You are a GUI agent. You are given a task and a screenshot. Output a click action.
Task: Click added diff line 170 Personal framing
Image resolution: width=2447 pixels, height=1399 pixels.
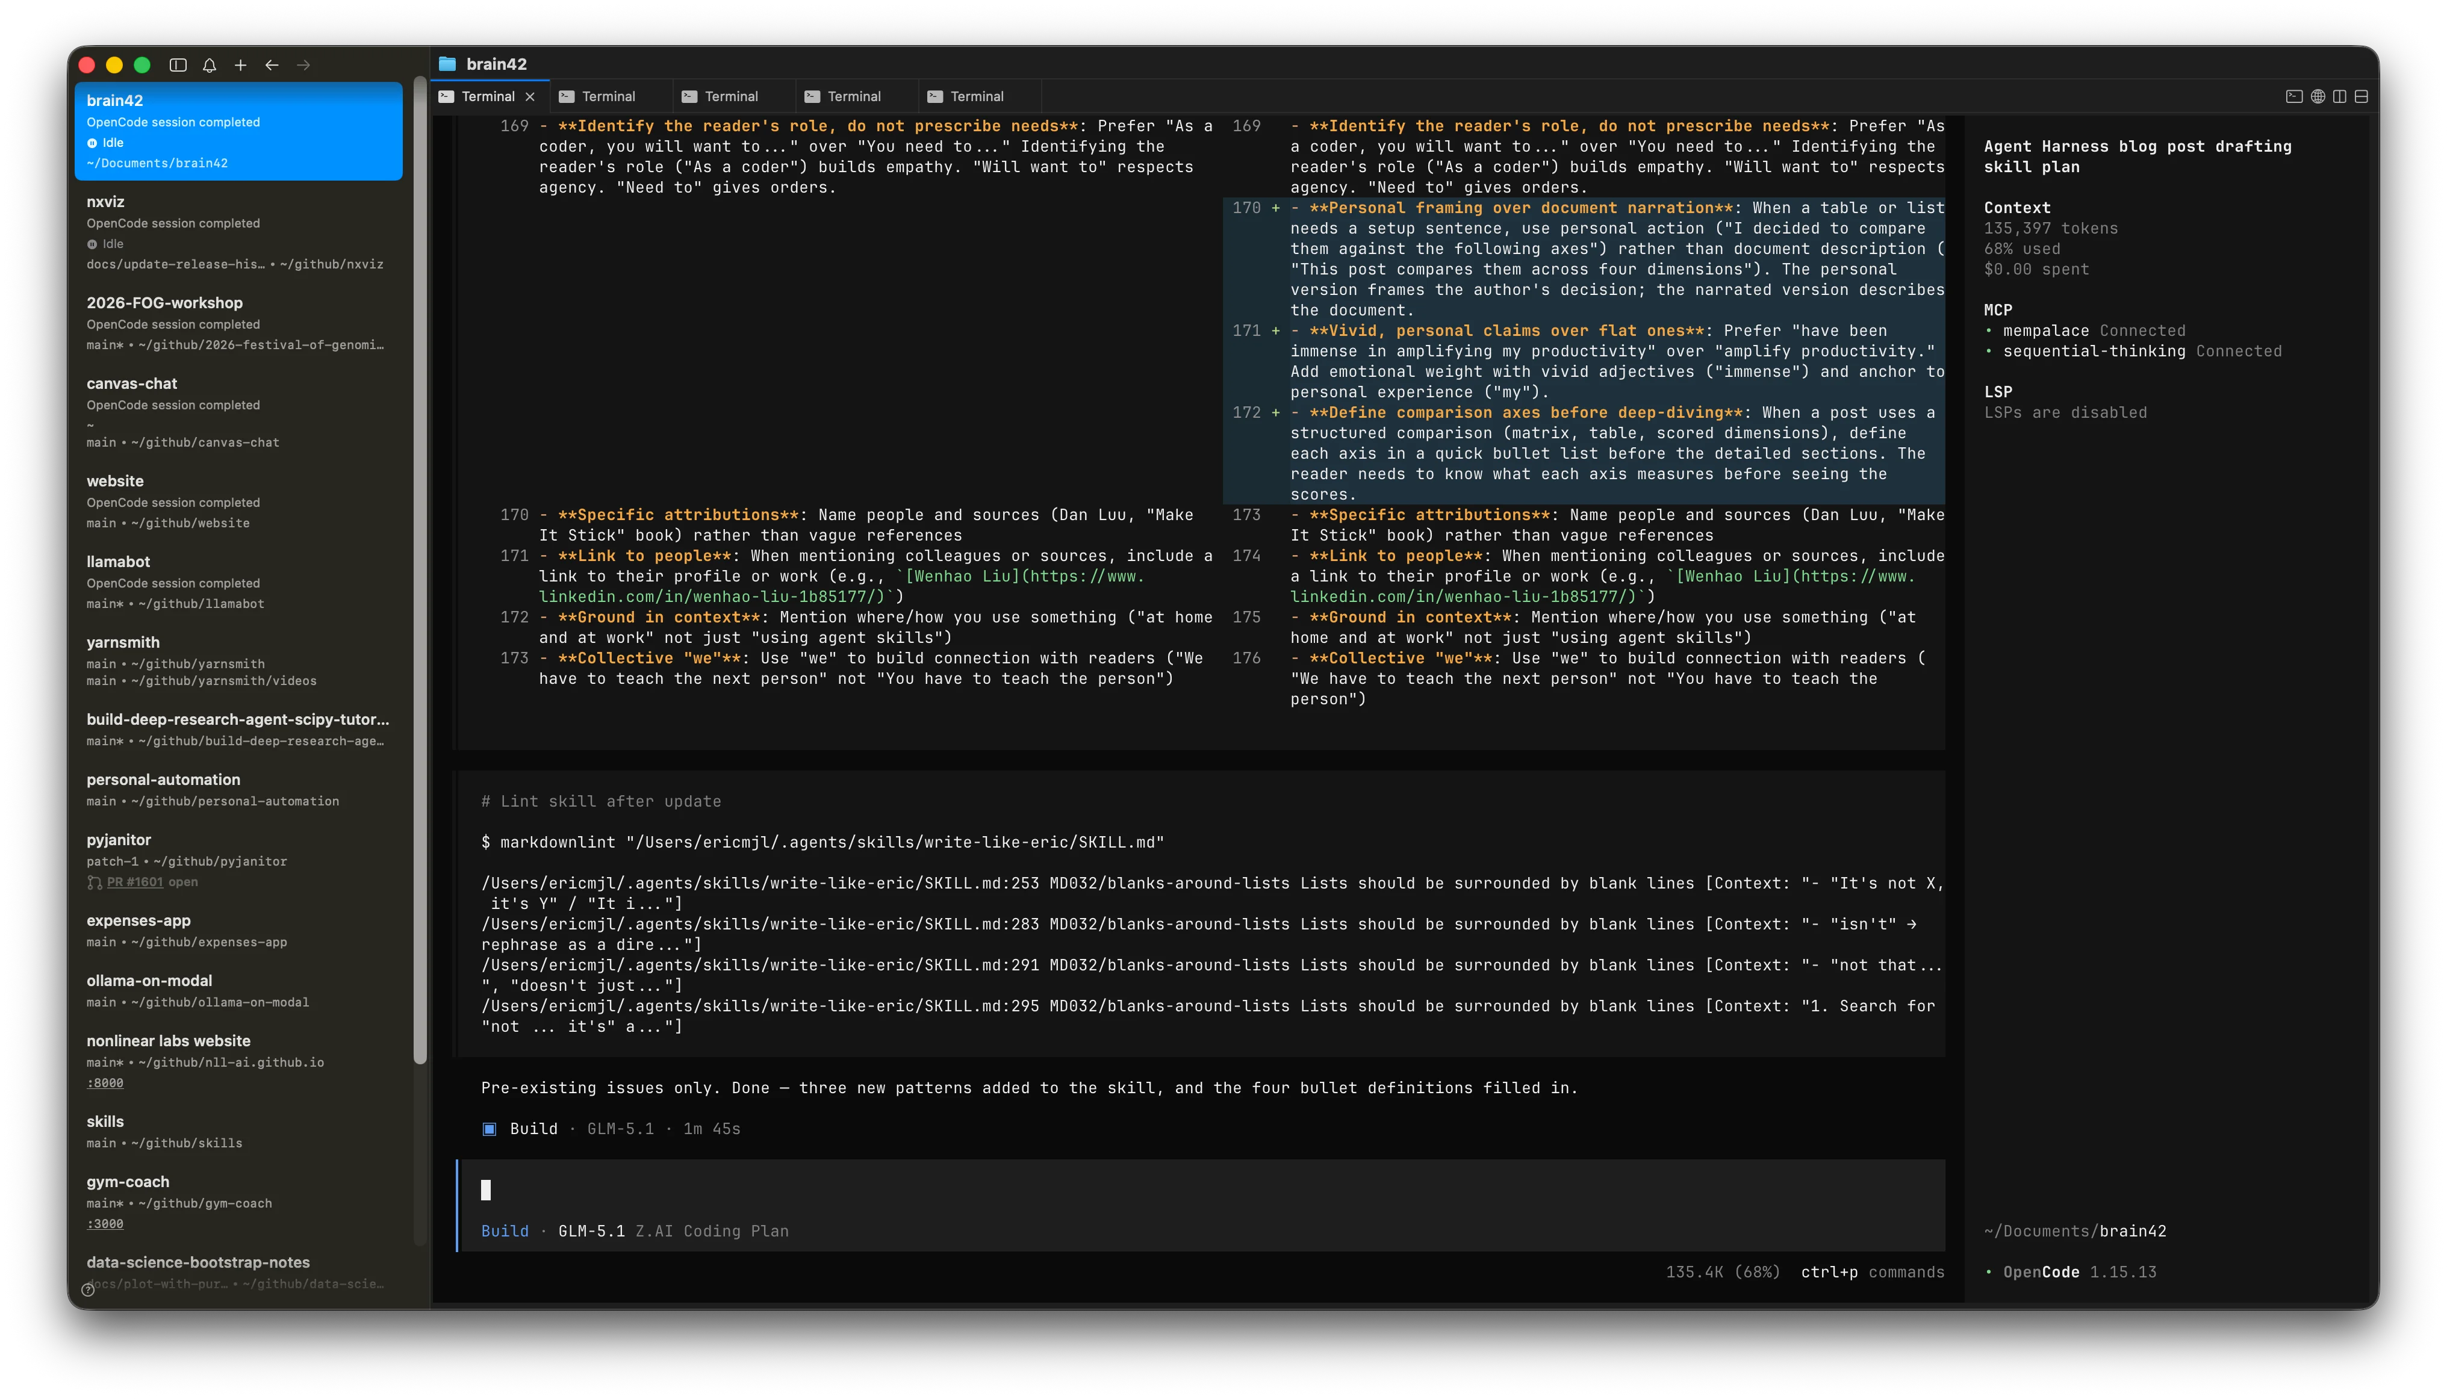[1583, 259]
